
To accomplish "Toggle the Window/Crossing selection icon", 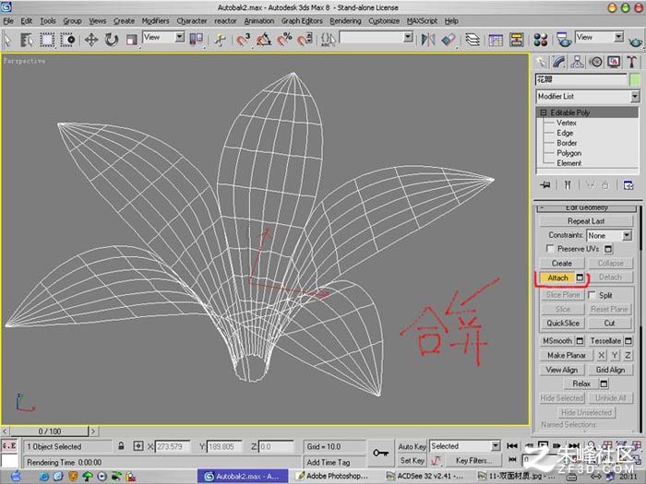I will click(68, 40).
